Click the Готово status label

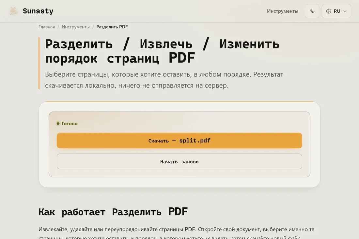click(x=70, y=124)
